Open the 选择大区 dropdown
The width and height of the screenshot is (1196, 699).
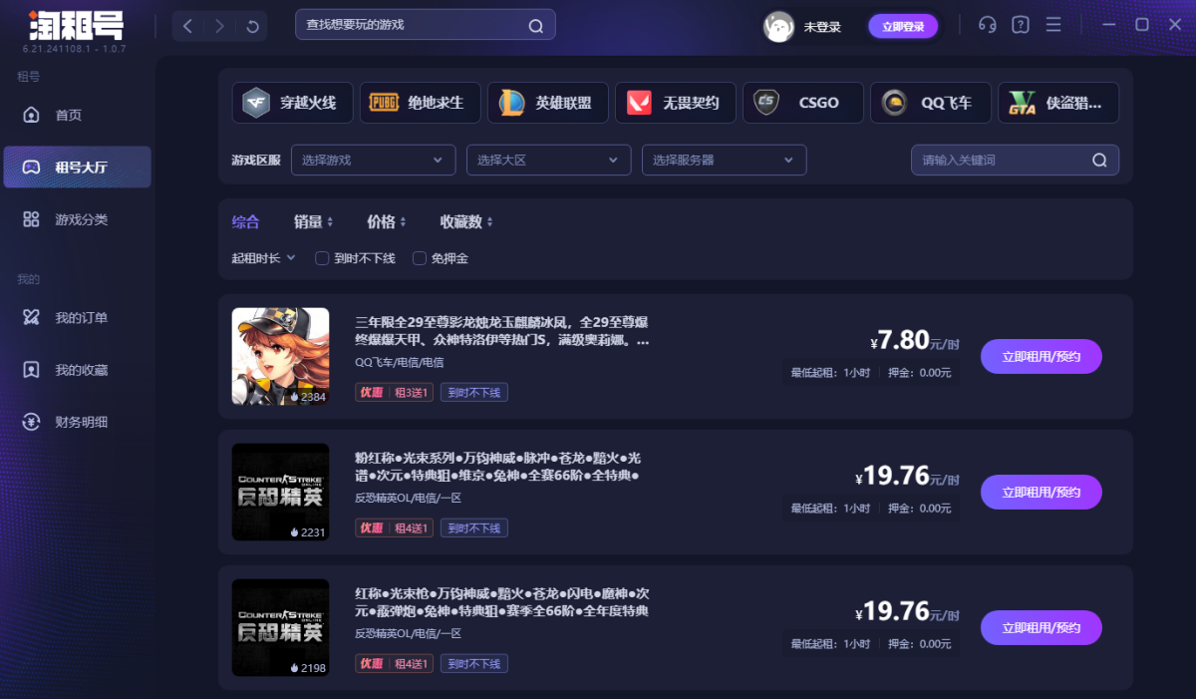tap(548, 161)
